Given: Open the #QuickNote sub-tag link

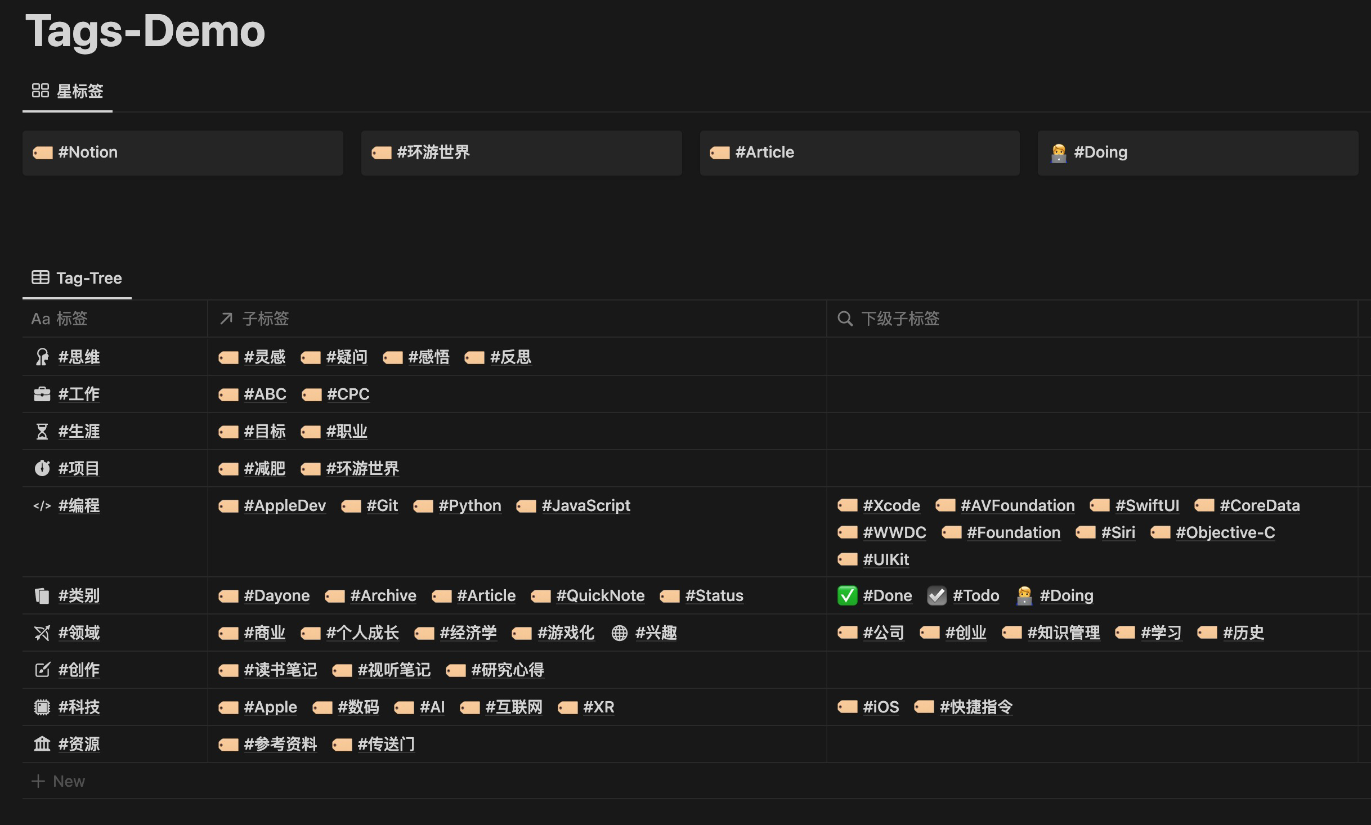Looking at the screenshot, I should (600, 595).
